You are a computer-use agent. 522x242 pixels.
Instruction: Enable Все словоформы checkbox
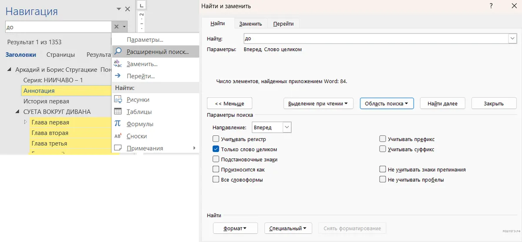click(216, 179)
